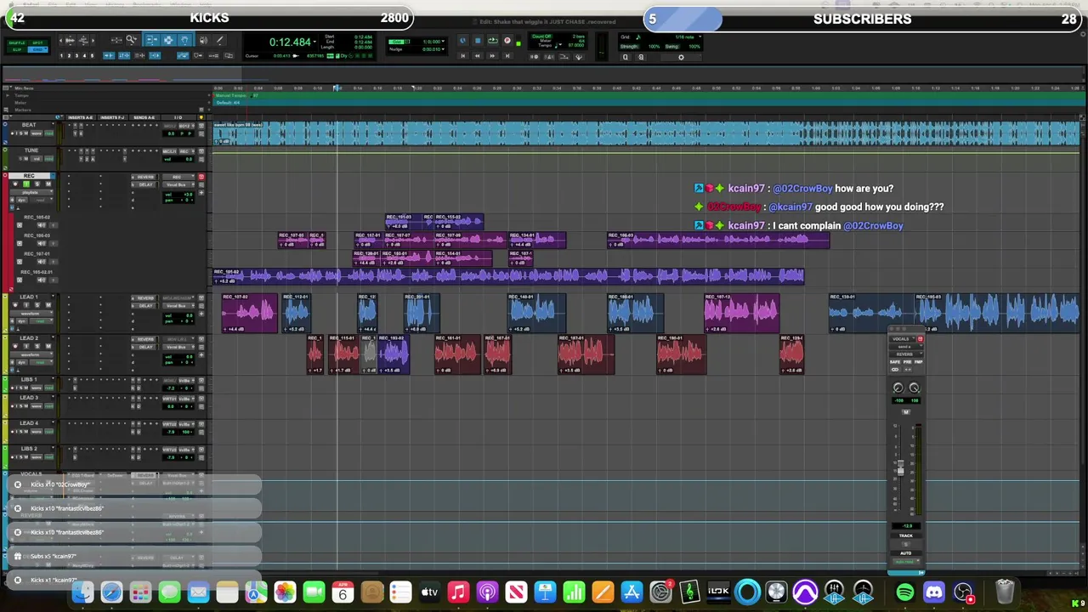Screen dimensions: 1088x612
Task: Click INSERTS F-J column header
Action: point(112,117)
